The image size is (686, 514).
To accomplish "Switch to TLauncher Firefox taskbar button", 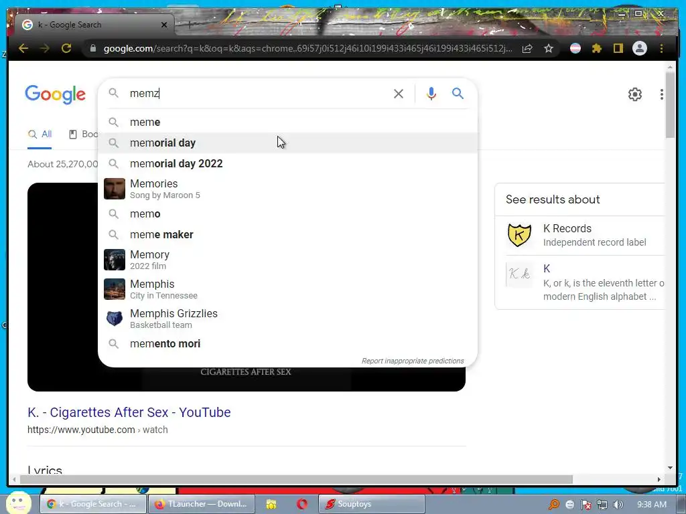I will [201, 504].
